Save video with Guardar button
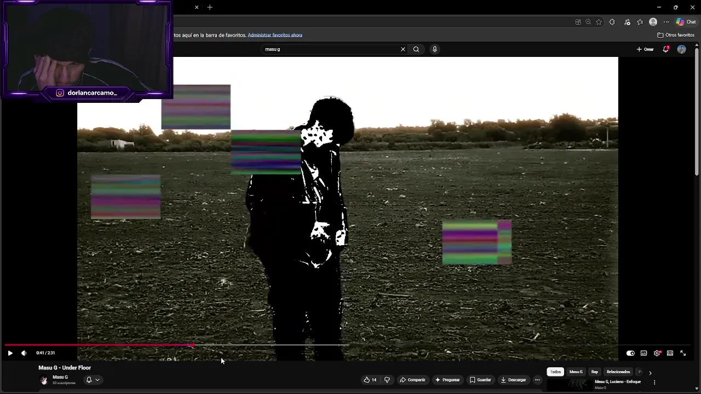Screen dimensions: 701x394 (x=480, y=380)
